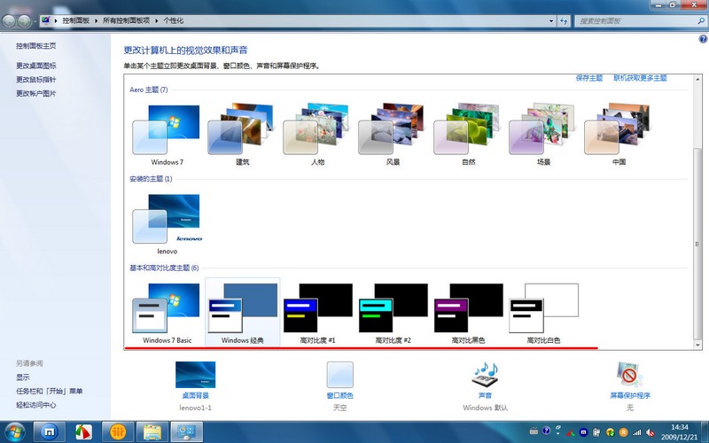Click theme list scroll up arrow

click(697, 79)
